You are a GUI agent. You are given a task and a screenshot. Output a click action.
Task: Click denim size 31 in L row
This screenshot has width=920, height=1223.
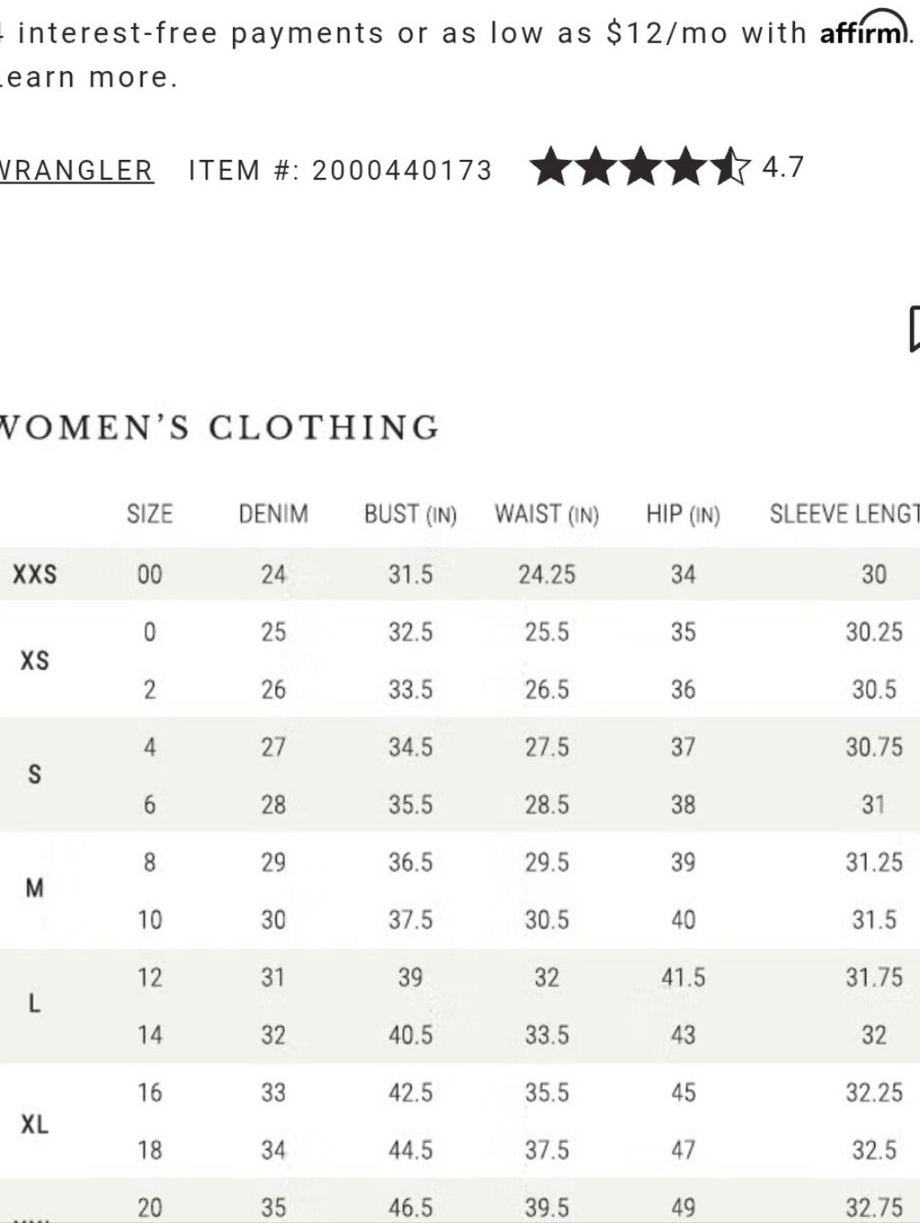(x=273, y=977)
